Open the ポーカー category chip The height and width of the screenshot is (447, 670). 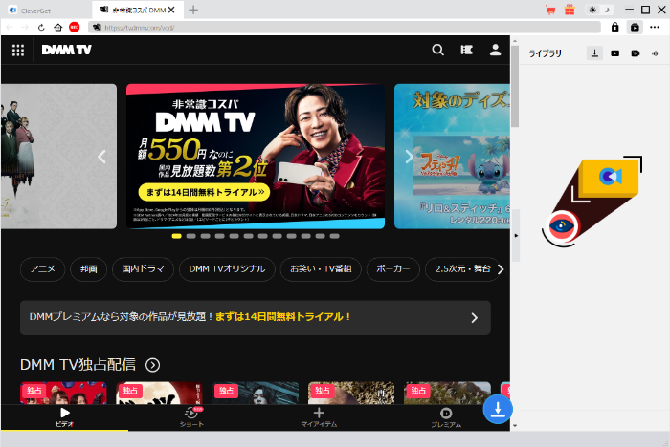coord(393,269)
